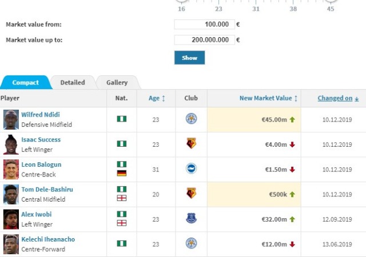366x257 pixels.
Task: Click the age range slider track
Action: point(256,1)
